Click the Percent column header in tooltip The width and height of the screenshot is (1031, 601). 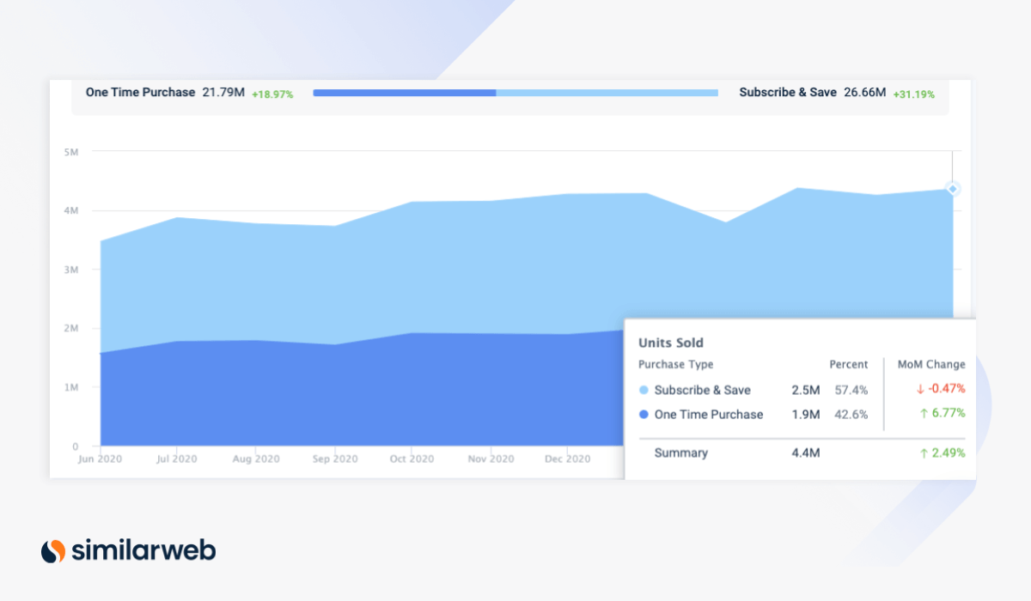click(848, 364)
